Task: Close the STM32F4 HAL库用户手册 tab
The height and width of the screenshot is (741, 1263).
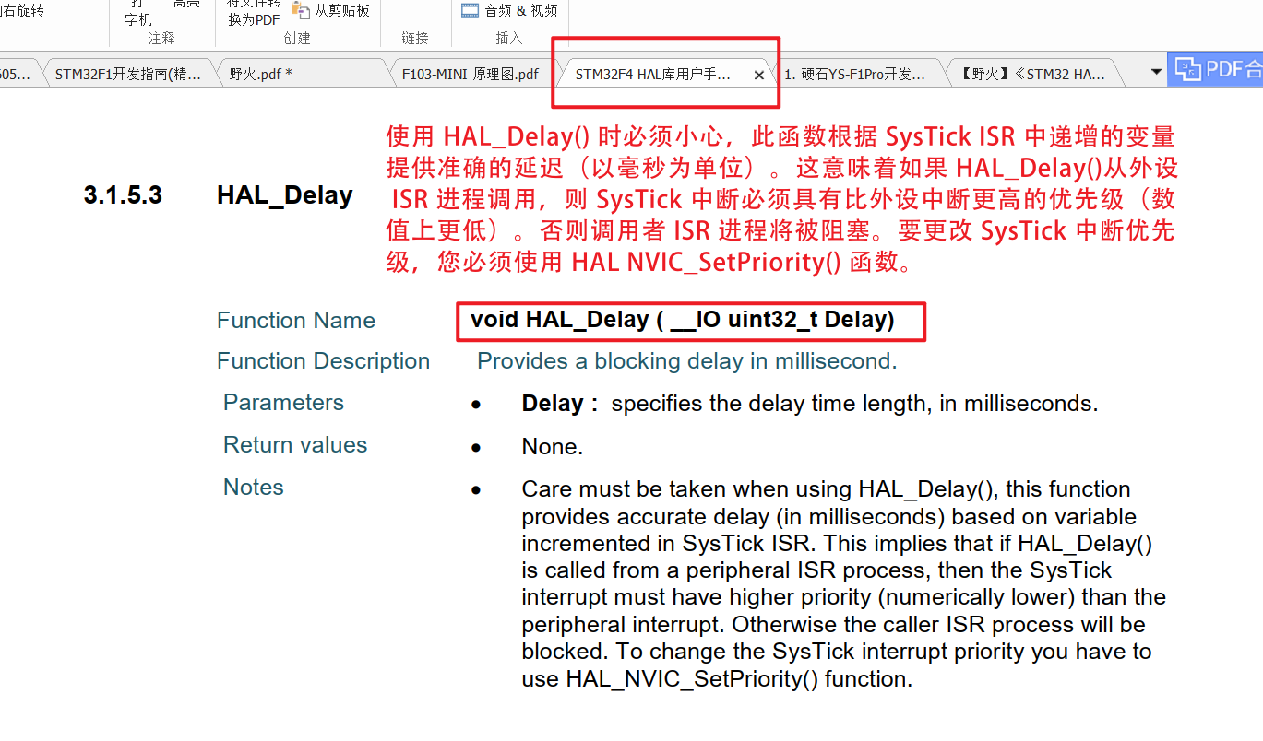Action: (758, 75)
